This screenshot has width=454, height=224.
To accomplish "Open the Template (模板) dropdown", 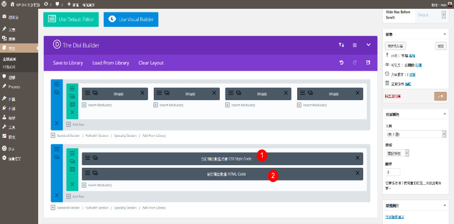I will [x=397, y=154].
